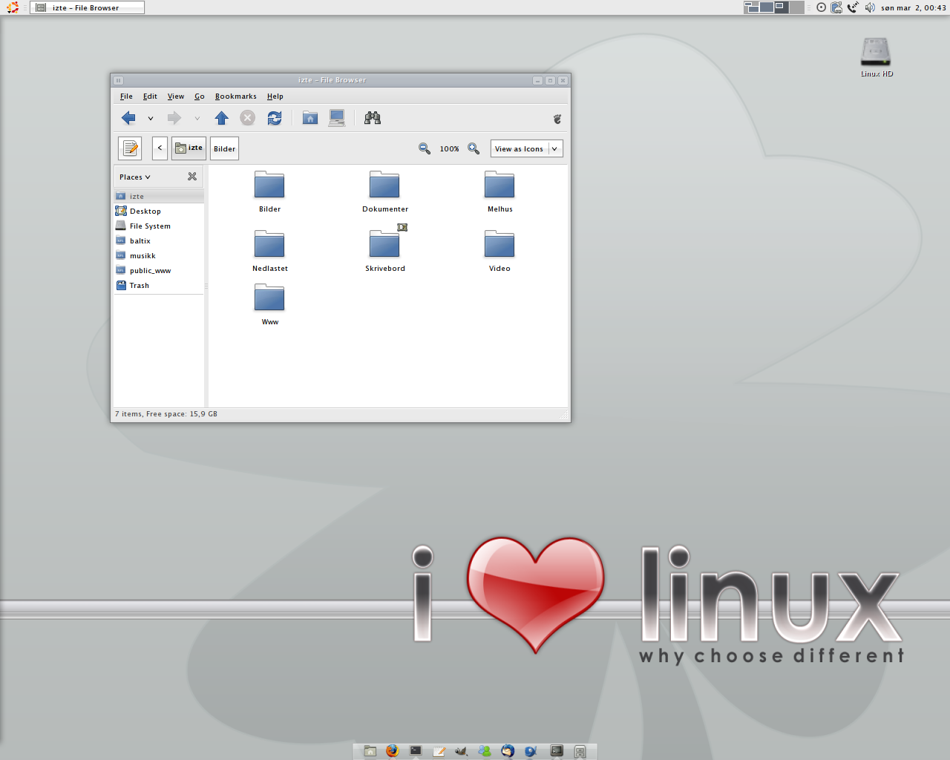Open the Edit menu

[150, 96]
